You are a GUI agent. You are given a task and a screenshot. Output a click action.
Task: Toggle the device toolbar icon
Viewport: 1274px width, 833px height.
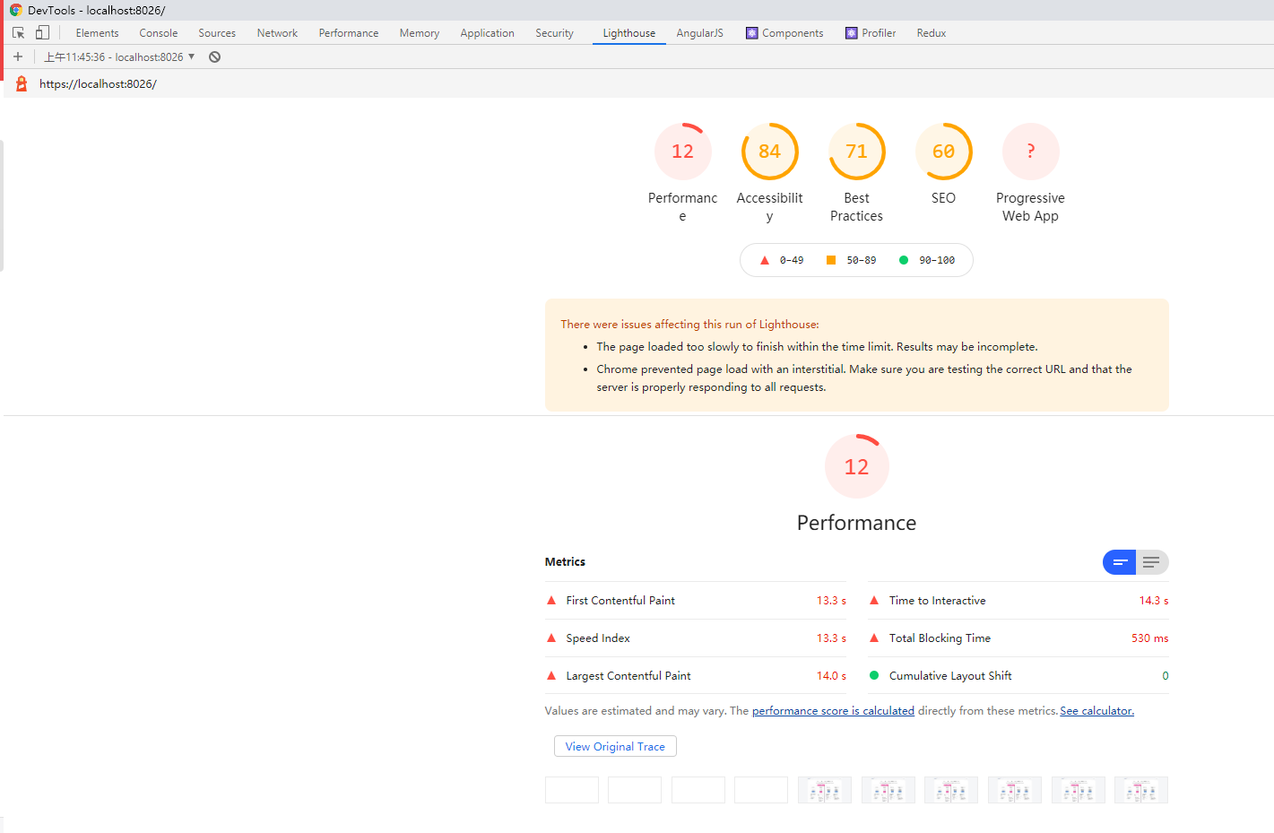[42, 32]
